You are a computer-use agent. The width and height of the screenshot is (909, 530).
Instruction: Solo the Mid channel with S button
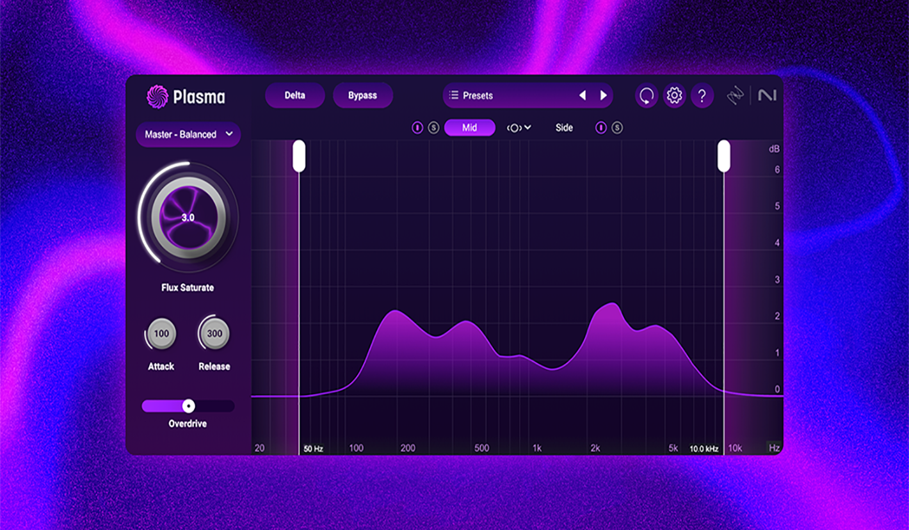(x=433, y=128)
